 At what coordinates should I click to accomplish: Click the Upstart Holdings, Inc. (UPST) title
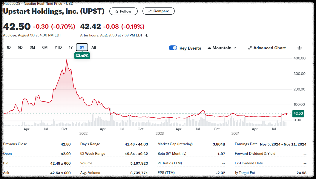(54, 11)
